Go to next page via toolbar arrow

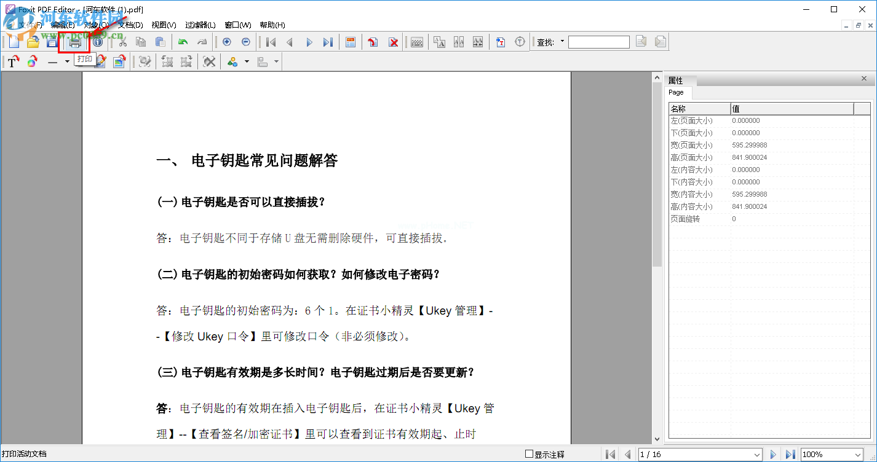tap(309, 42)
